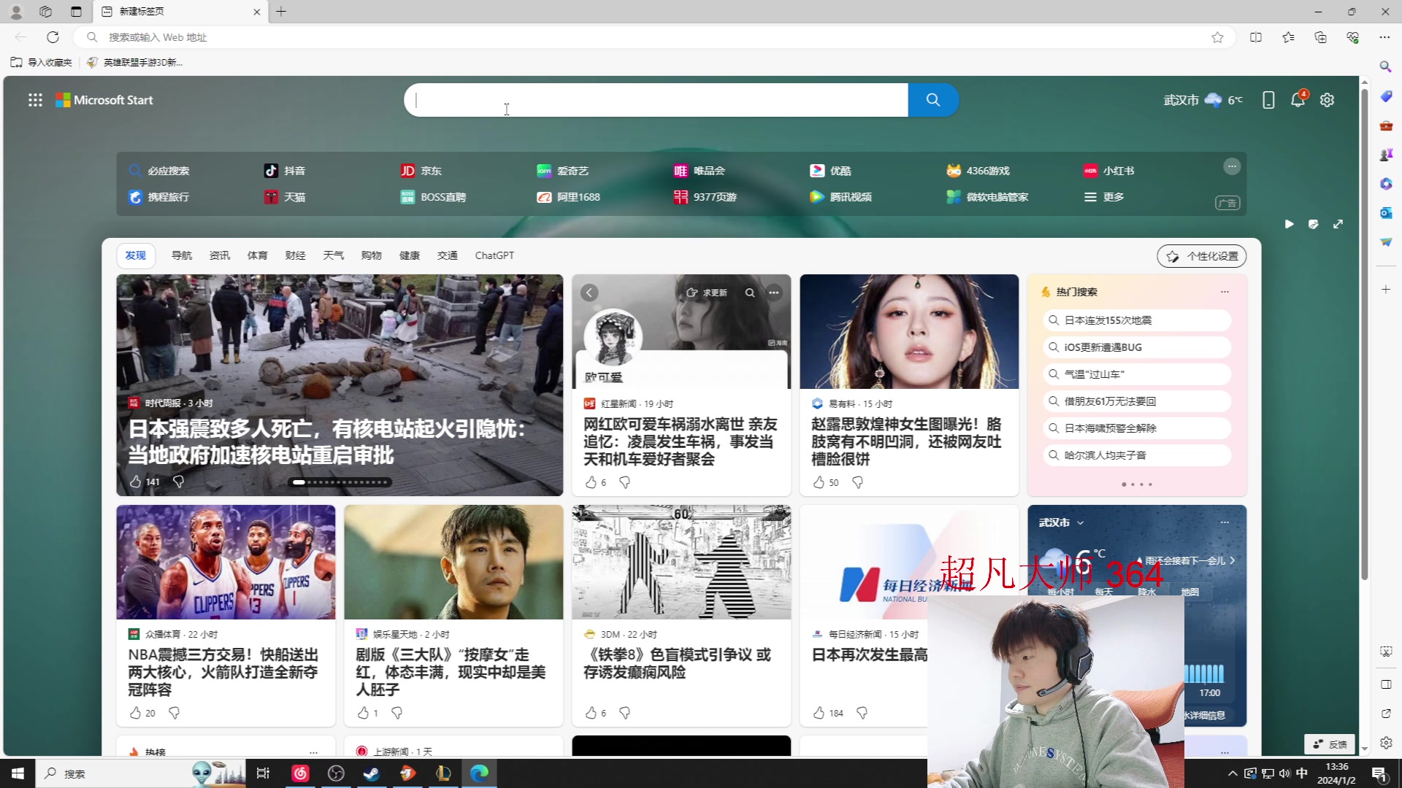Viewport: 1402px width, 788px height.
Task: Open the Douyin shortcut
Action: point(285,171)
